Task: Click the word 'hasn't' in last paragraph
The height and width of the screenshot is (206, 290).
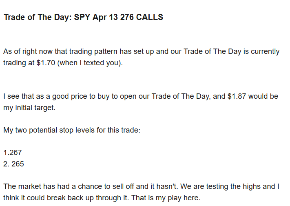Action: [x=167, y=186]
